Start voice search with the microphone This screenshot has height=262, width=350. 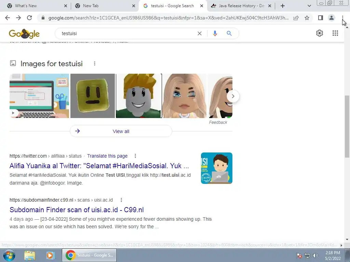pyautogui.click(x=215, y=33)
